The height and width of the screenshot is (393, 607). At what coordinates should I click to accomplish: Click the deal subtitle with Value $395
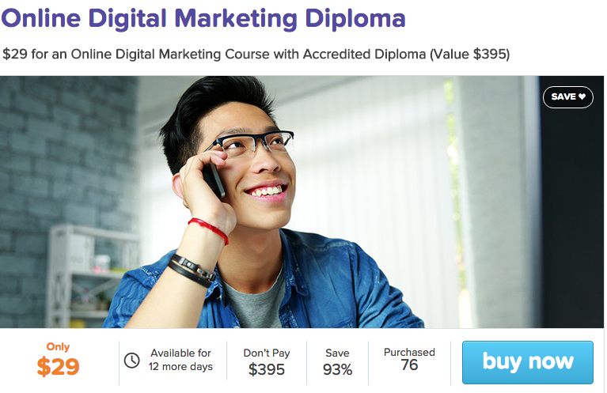(x=256, y=54)
